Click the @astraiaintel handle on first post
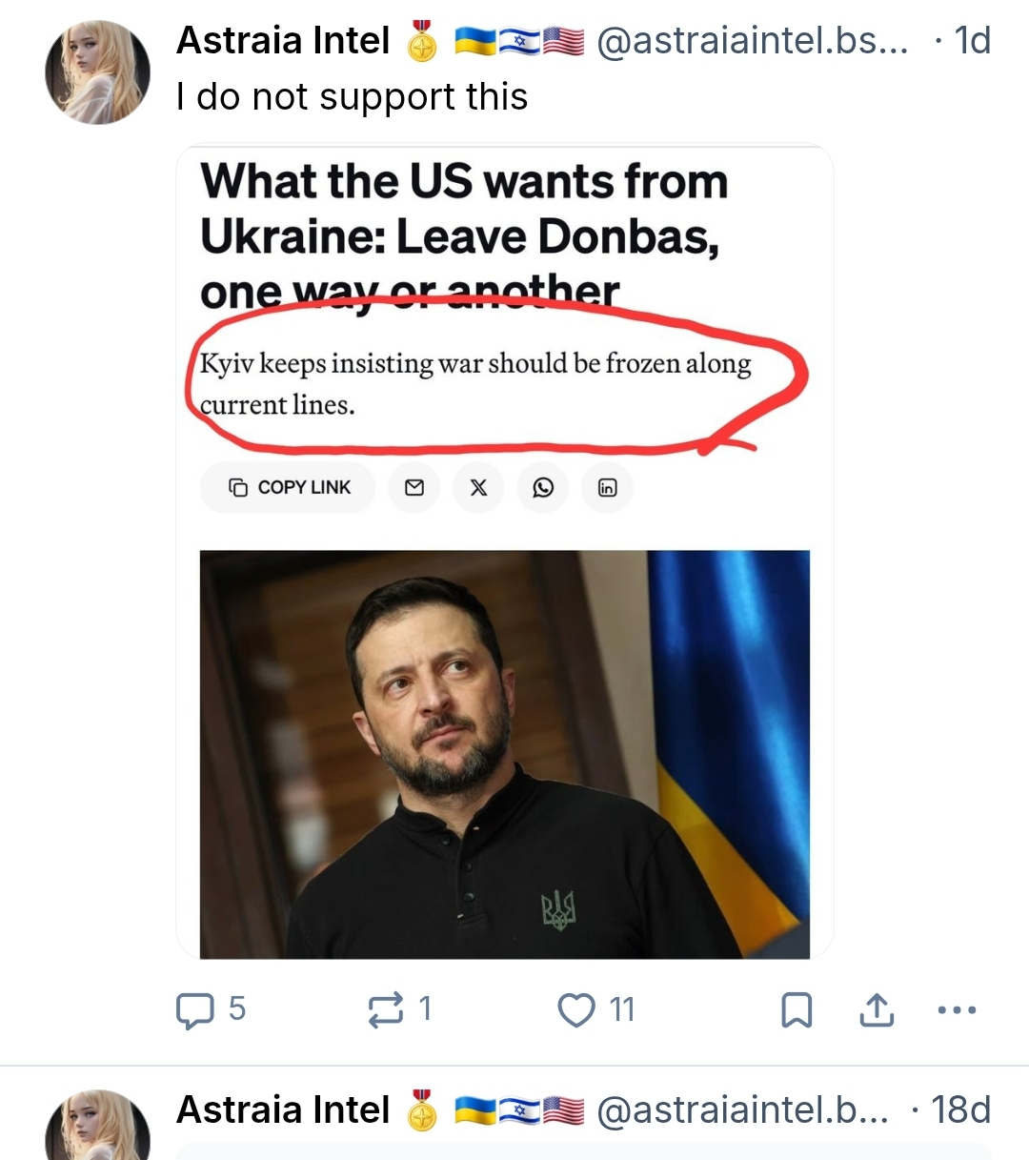The image size is (1029, 1160). (x=753, y=41)
